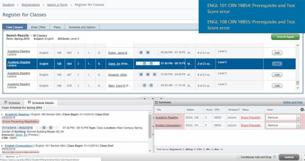Open the Plans tab
Image resolution: width=305 pixels, height=161 pixels.
coord(57,27)
